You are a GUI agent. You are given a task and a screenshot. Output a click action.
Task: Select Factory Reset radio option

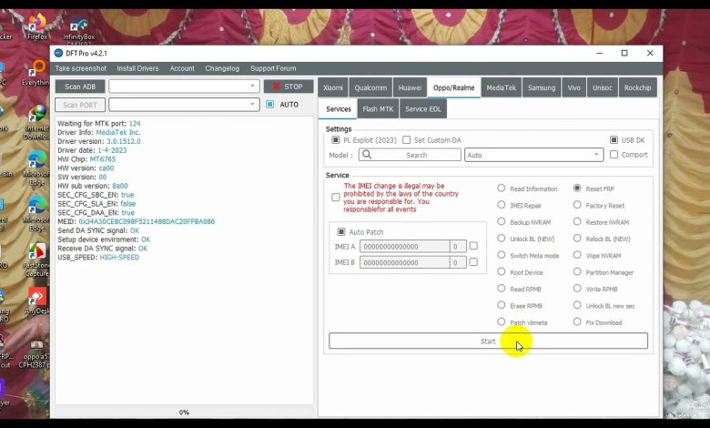tap(577, 205)
